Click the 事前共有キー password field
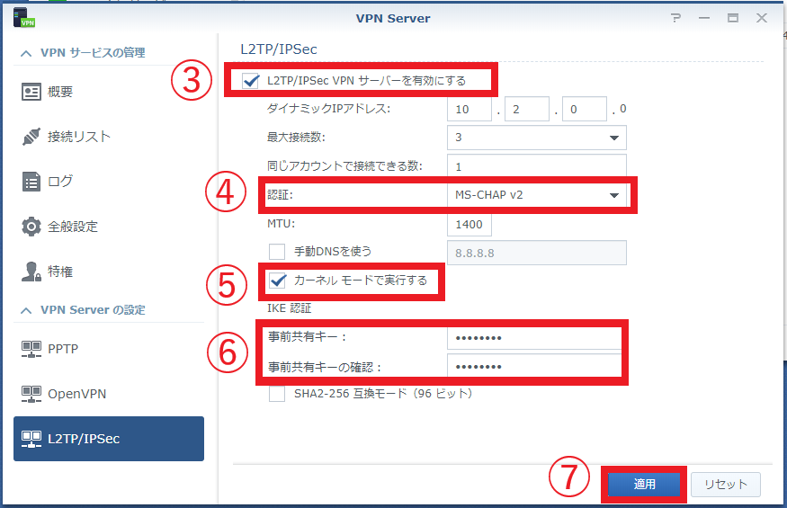Image resolution: width=787 pixels, height=508 pixels. coord(534,338)
